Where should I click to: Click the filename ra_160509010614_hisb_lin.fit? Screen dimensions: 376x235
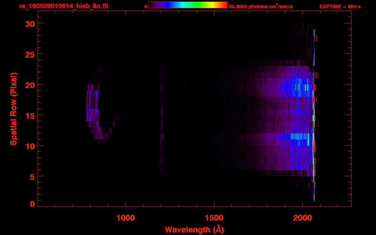click(63, 6)
